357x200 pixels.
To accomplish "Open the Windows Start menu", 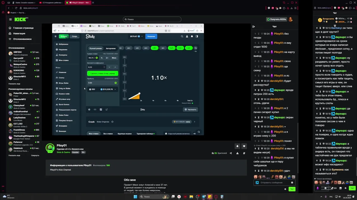I will (x=135, y=197).
